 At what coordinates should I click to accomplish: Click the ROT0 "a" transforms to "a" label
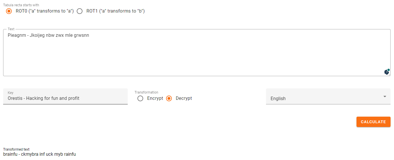45,11
